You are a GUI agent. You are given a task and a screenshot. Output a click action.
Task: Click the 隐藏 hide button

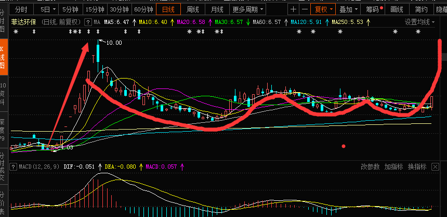(x=441, y=9)
